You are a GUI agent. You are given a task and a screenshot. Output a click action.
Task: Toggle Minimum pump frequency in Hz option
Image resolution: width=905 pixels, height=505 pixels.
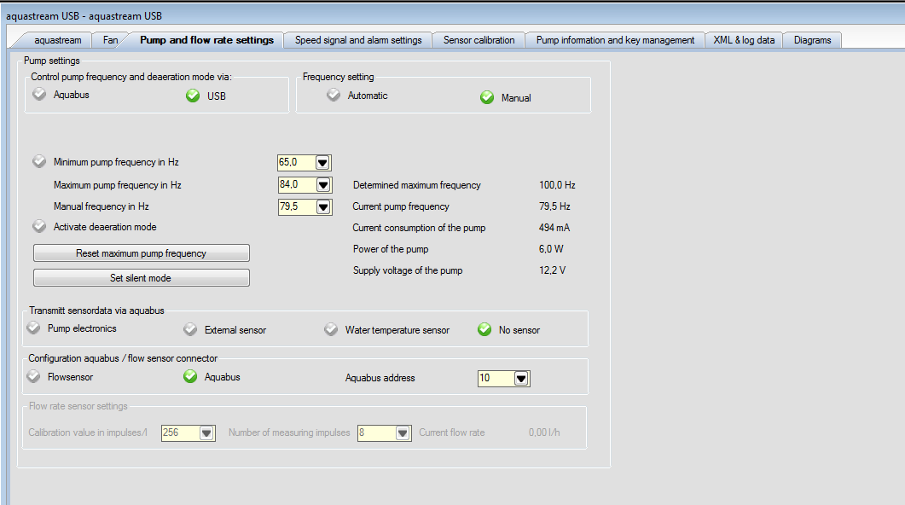coord(39,161)
